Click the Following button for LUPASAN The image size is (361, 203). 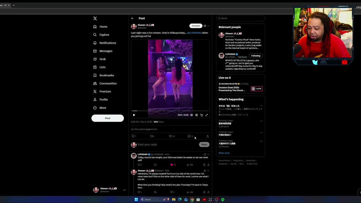(x=256, y=56)
